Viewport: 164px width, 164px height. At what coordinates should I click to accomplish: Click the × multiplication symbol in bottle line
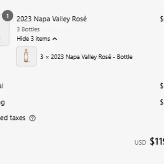[47, 57]
